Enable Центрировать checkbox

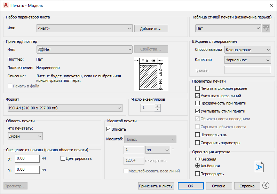[63, 158]
